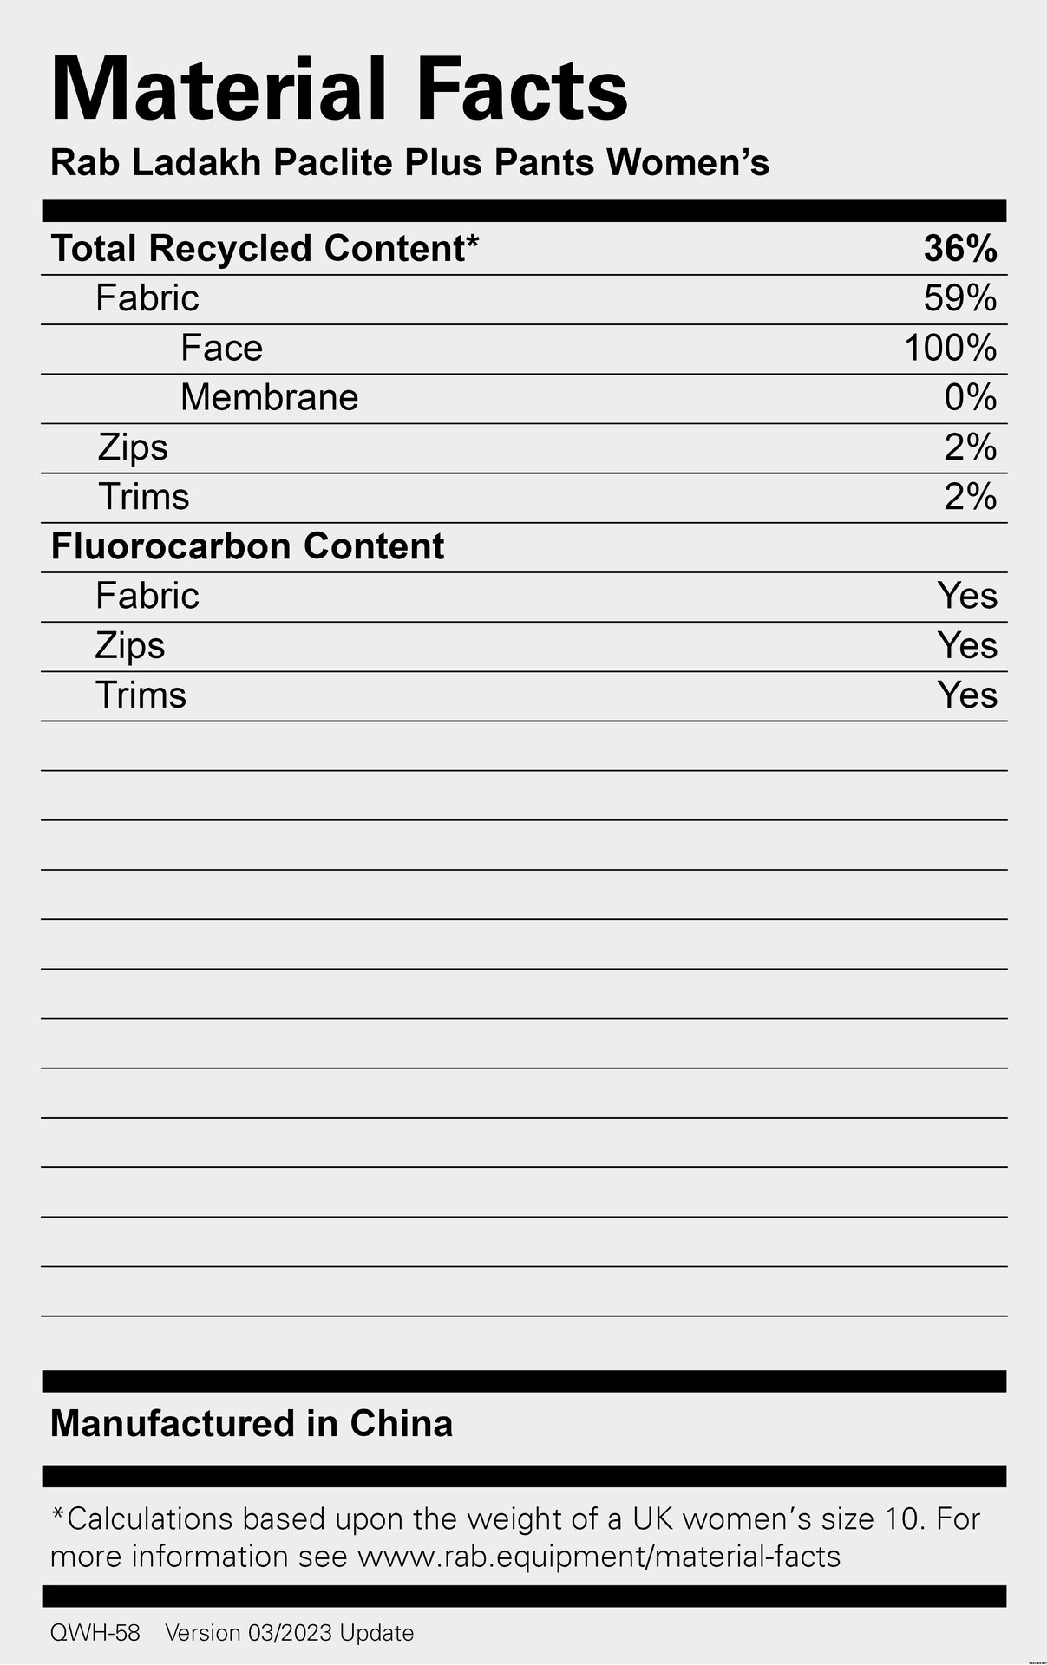Open the www.rab.equipment/material-facts link

point(599,1557)
